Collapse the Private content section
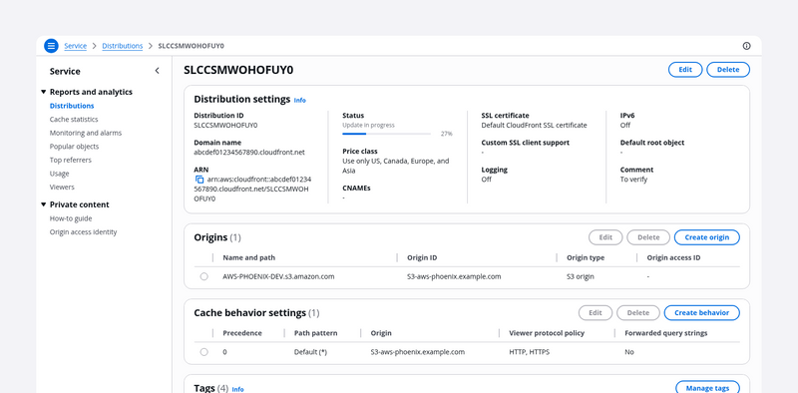798x393 pixels. pyautogui.click(x=43, y=204)
